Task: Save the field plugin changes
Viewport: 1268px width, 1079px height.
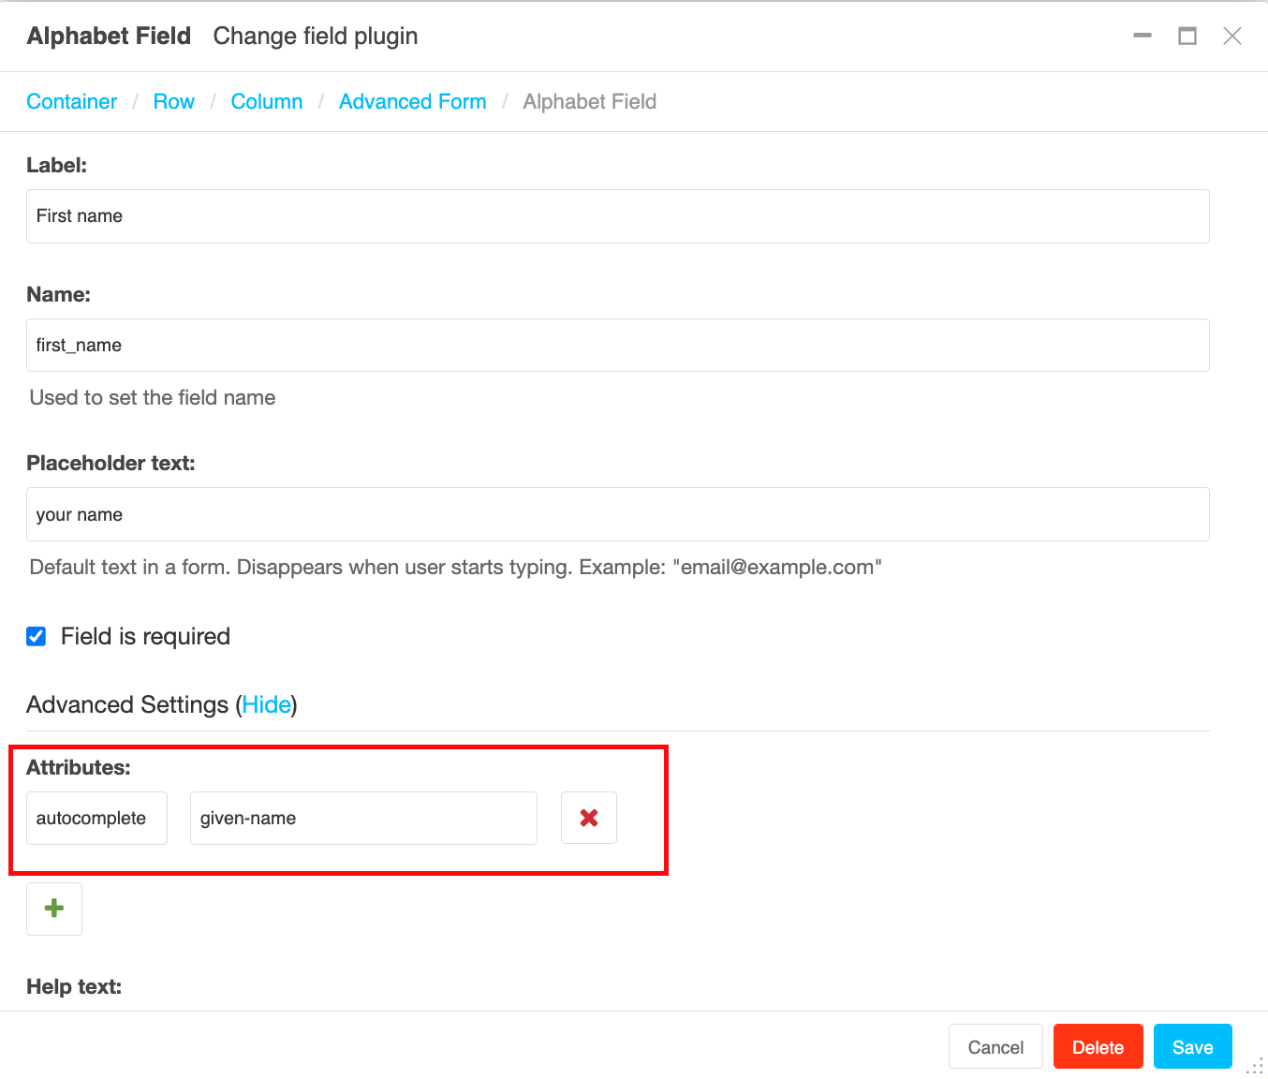Action: pyautogui.click(x=1192, y=1046)
